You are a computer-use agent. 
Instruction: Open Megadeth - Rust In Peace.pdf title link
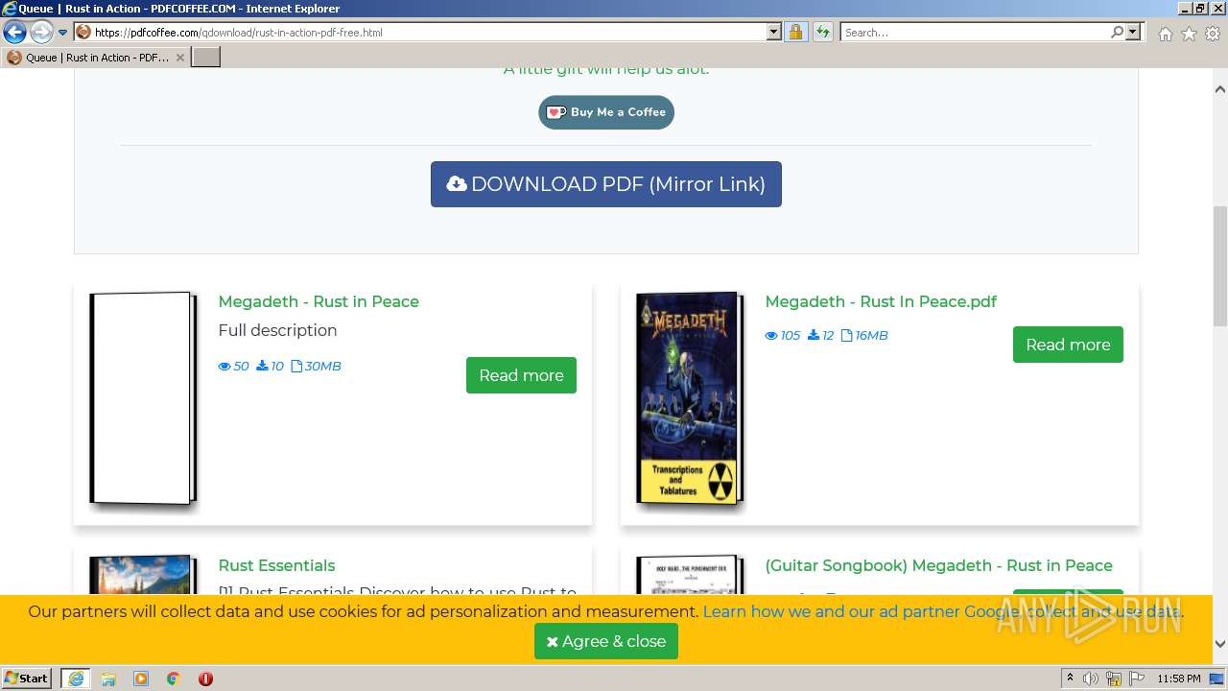(x=881, y=301)
